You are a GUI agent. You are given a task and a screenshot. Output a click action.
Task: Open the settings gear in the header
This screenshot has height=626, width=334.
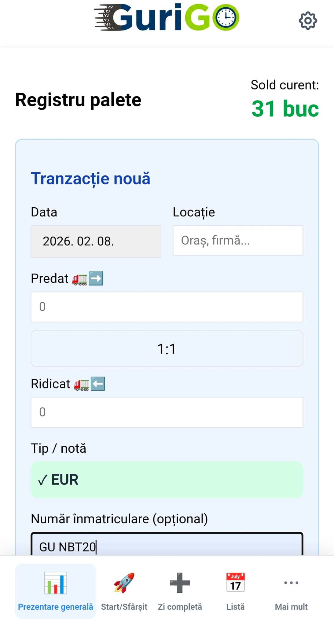click(308, 20)
